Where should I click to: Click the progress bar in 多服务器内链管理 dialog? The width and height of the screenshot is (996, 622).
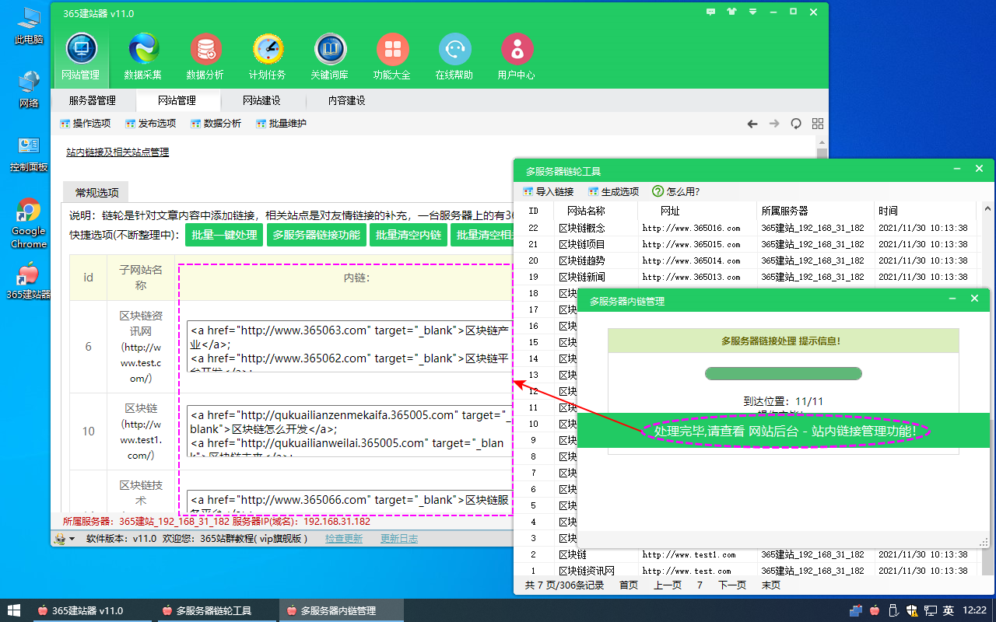tap(783, 374)
